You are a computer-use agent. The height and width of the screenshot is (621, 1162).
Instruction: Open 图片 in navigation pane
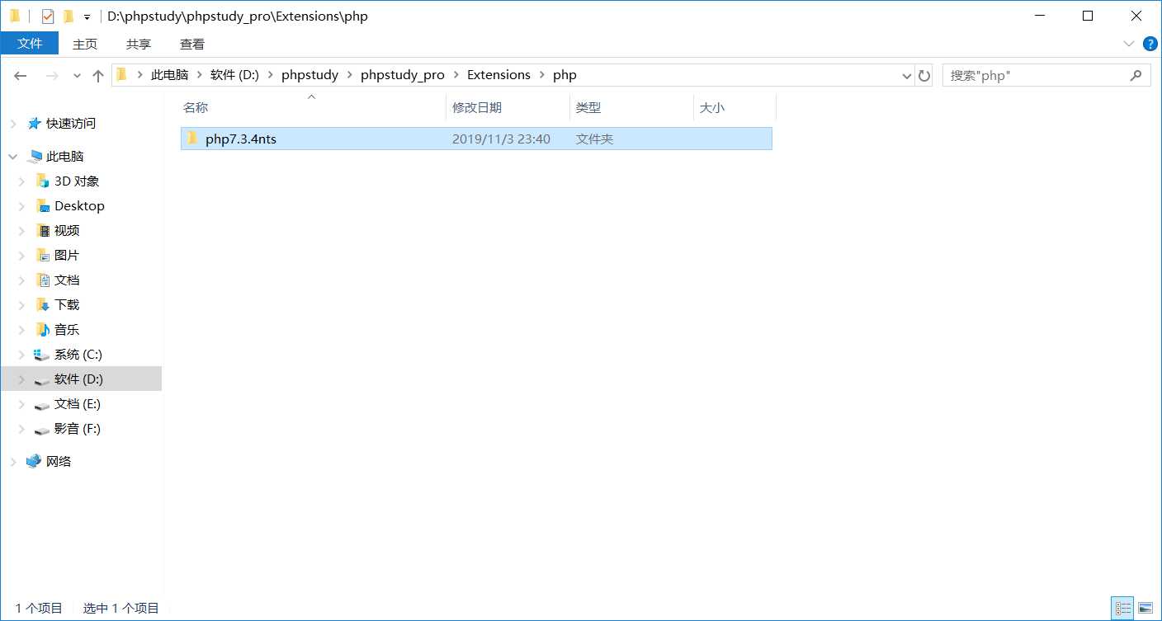click(x=67, y=255)
